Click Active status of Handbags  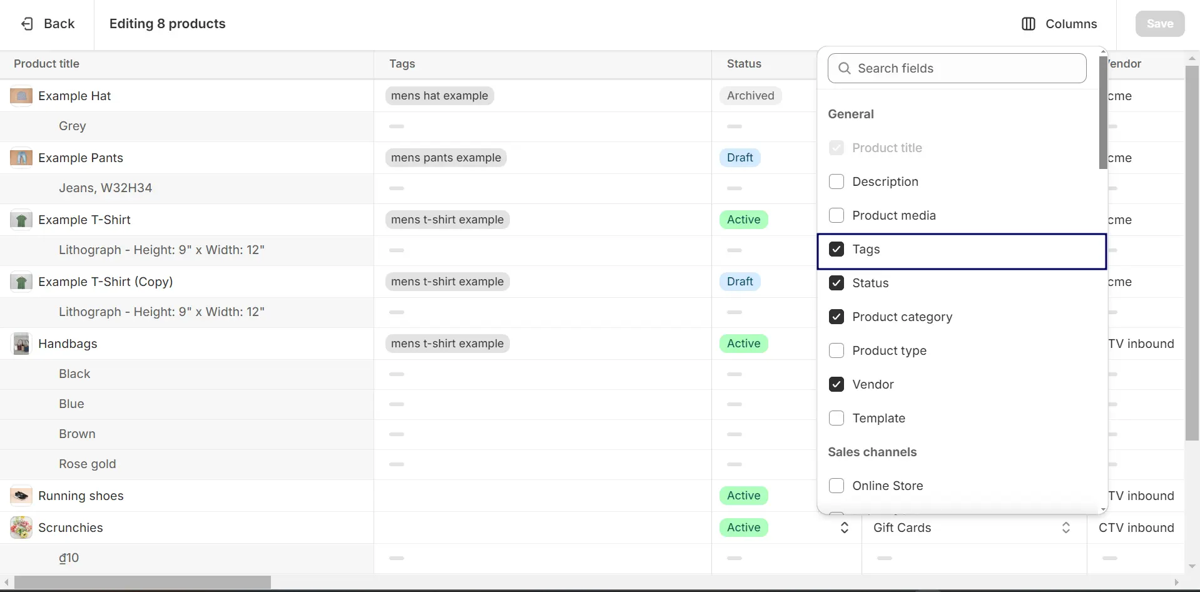tap(743, 344)
